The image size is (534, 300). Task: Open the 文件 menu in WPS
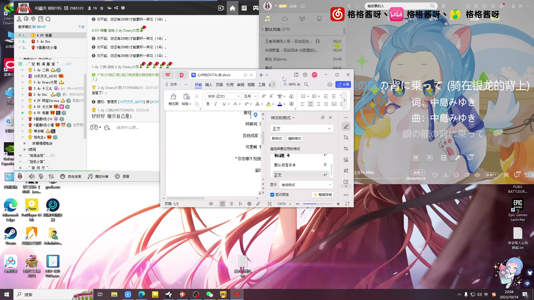[171, 84]
